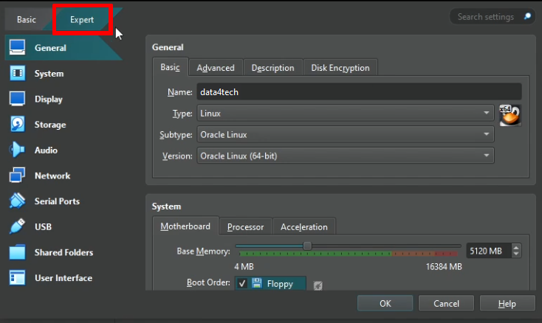This screenshot has width=542, height=323.
Task: Open the Subtype dropdown showing Oracle Linux
Action: coord(346,134)
